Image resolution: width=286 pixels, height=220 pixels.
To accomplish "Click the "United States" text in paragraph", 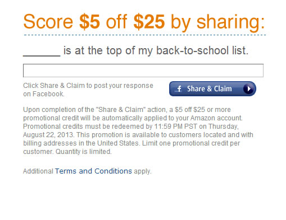I will (x=118, y=143).
